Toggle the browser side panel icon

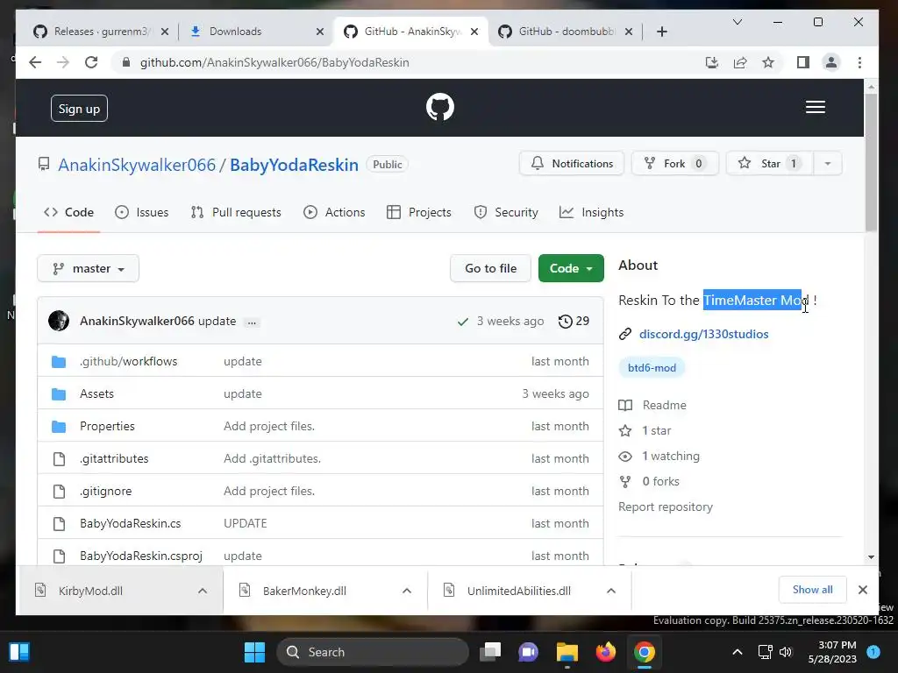coord(803,62)
